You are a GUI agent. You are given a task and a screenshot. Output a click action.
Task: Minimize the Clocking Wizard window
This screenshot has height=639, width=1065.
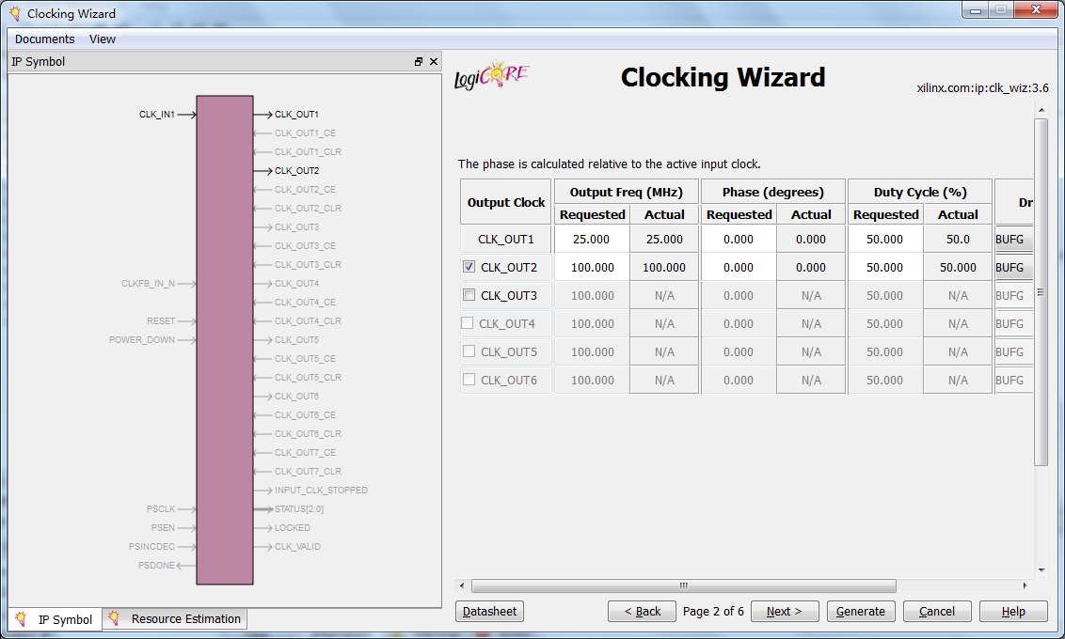pyautogui.click(x=976, y=10)
